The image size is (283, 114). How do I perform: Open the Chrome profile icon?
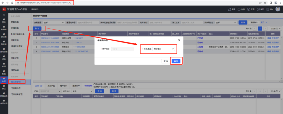pyautogui.click(x=276, y=3)
